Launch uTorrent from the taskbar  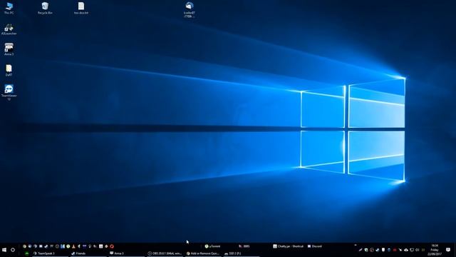[213, 246]
